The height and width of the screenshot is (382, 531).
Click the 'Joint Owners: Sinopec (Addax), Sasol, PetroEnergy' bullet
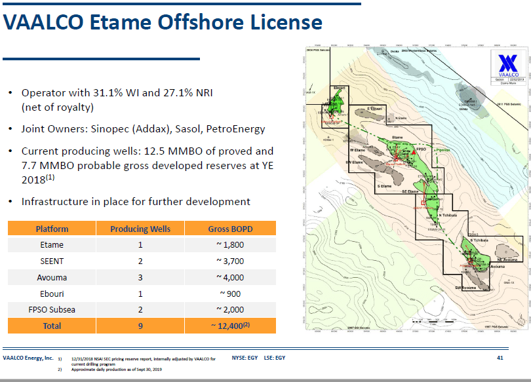(x=143, y=129)
